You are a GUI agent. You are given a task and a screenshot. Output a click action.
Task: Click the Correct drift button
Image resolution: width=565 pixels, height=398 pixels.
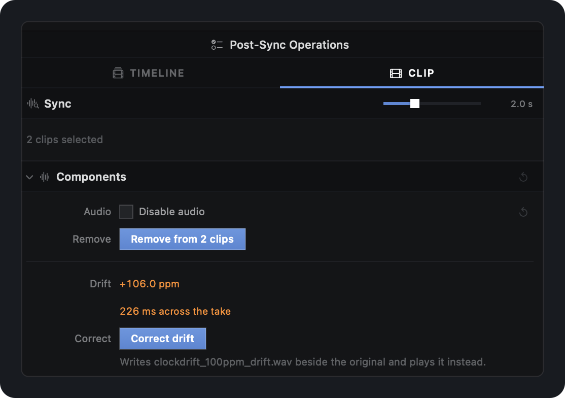162,339
